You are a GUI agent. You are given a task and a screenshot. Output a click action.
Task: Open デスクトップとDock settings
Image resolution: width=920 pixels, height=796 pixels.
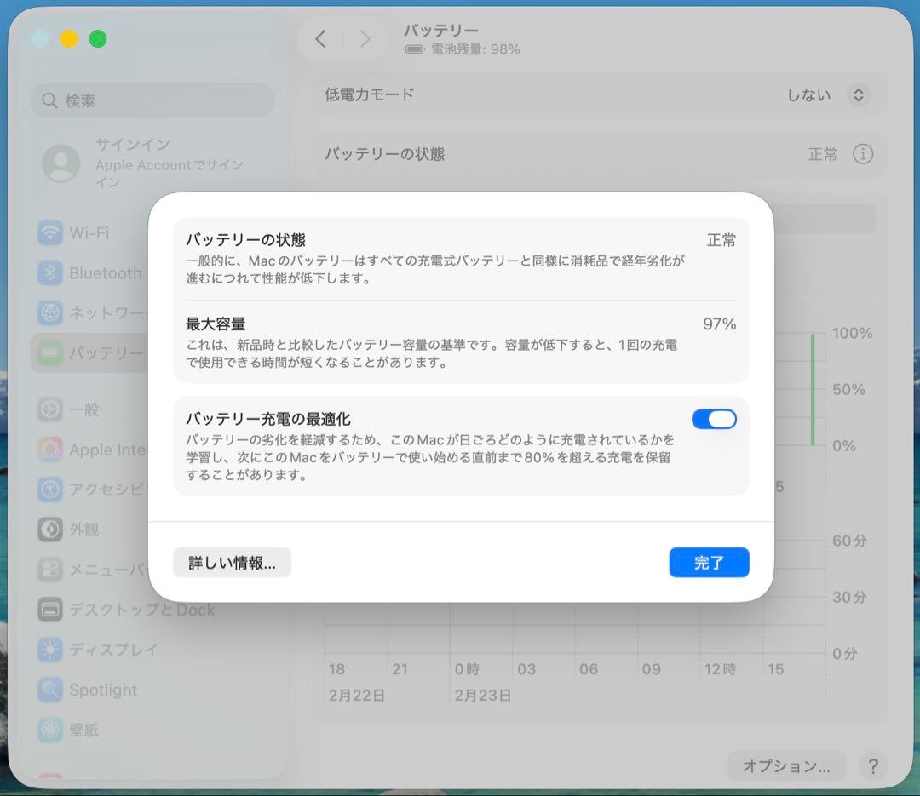point(51,610)
